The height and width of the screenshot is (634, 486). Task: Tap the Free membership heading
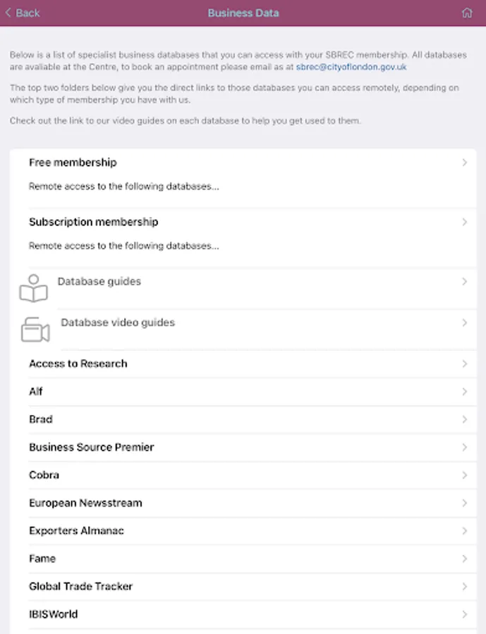73,163
